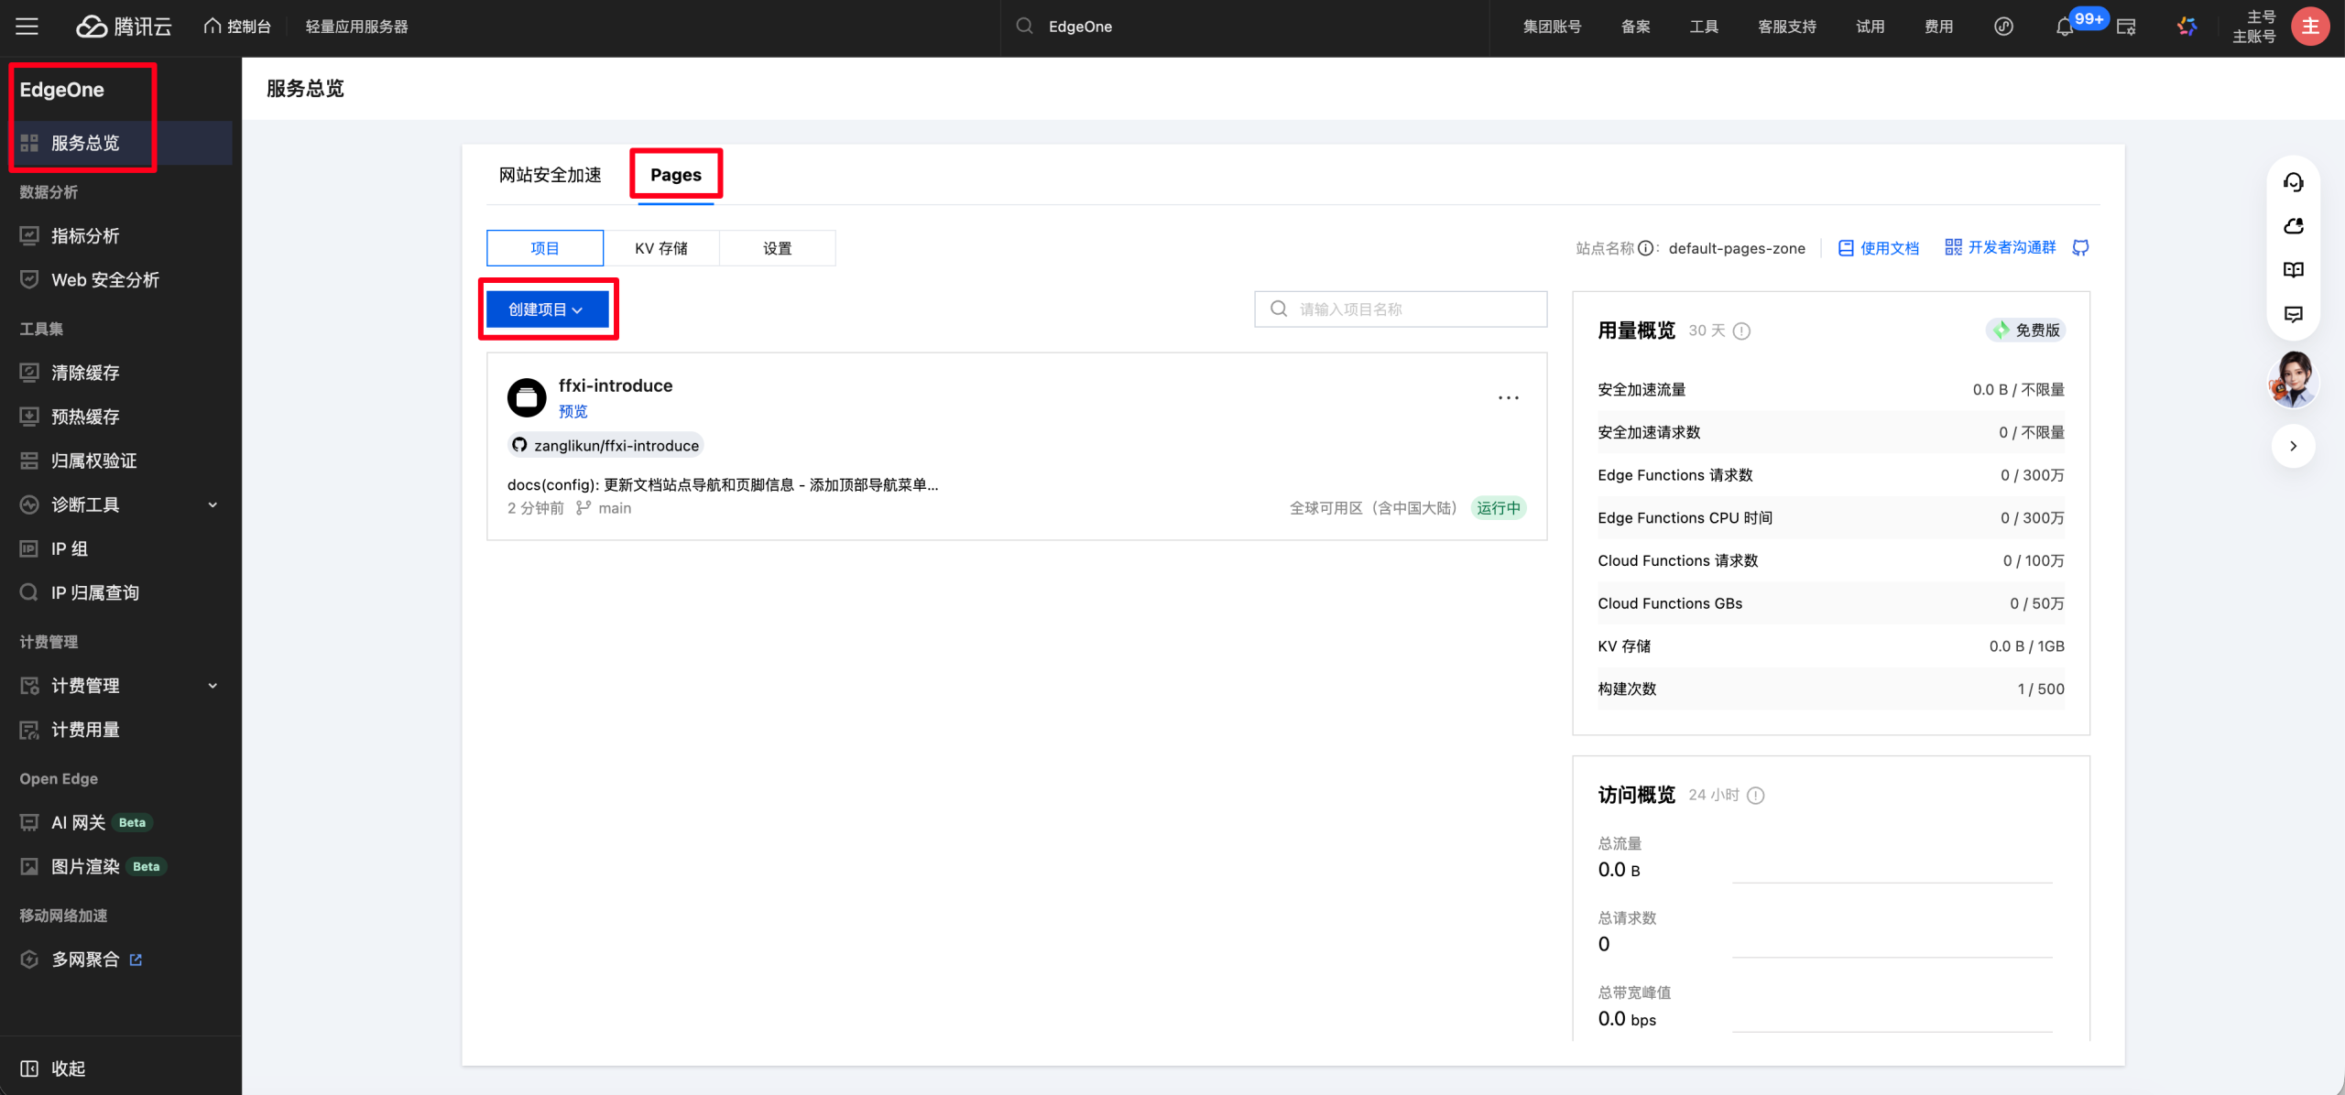Click the 预览 link under ffxi-introduce
Viewport: 2345px width, 1095px height.
(x=573, y=411)
